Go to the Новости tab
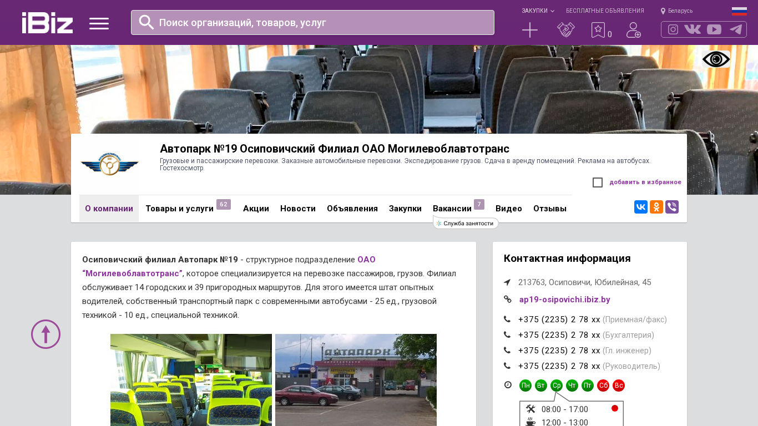Screen dimensions: 758x426 (x=298, y=209)
